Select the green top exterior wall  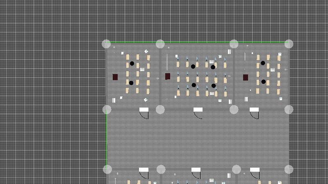pos(197,42)
